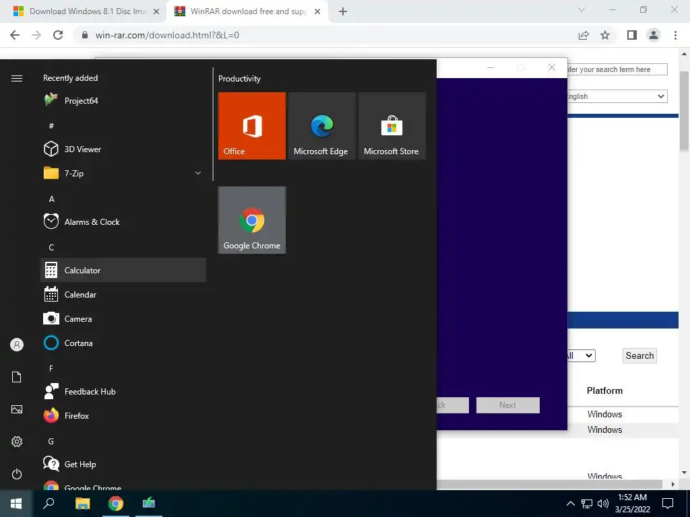This screenshot has height=517, width=690.
Task: Open Project64 from Recently added
Action: point(123,101)
